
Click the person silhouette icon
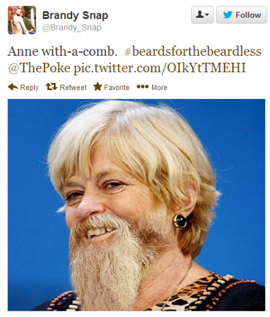200,15
